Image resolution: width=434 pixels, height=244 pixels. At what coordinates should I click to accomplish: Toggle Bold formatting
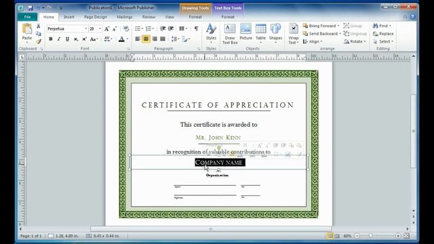tap(51, 39)
